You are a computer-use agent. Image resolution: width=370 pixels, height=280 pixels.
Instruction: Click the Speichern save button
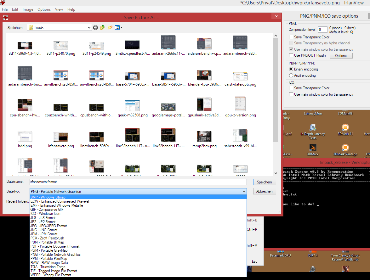pyautogui.click(x=265, y=182)
